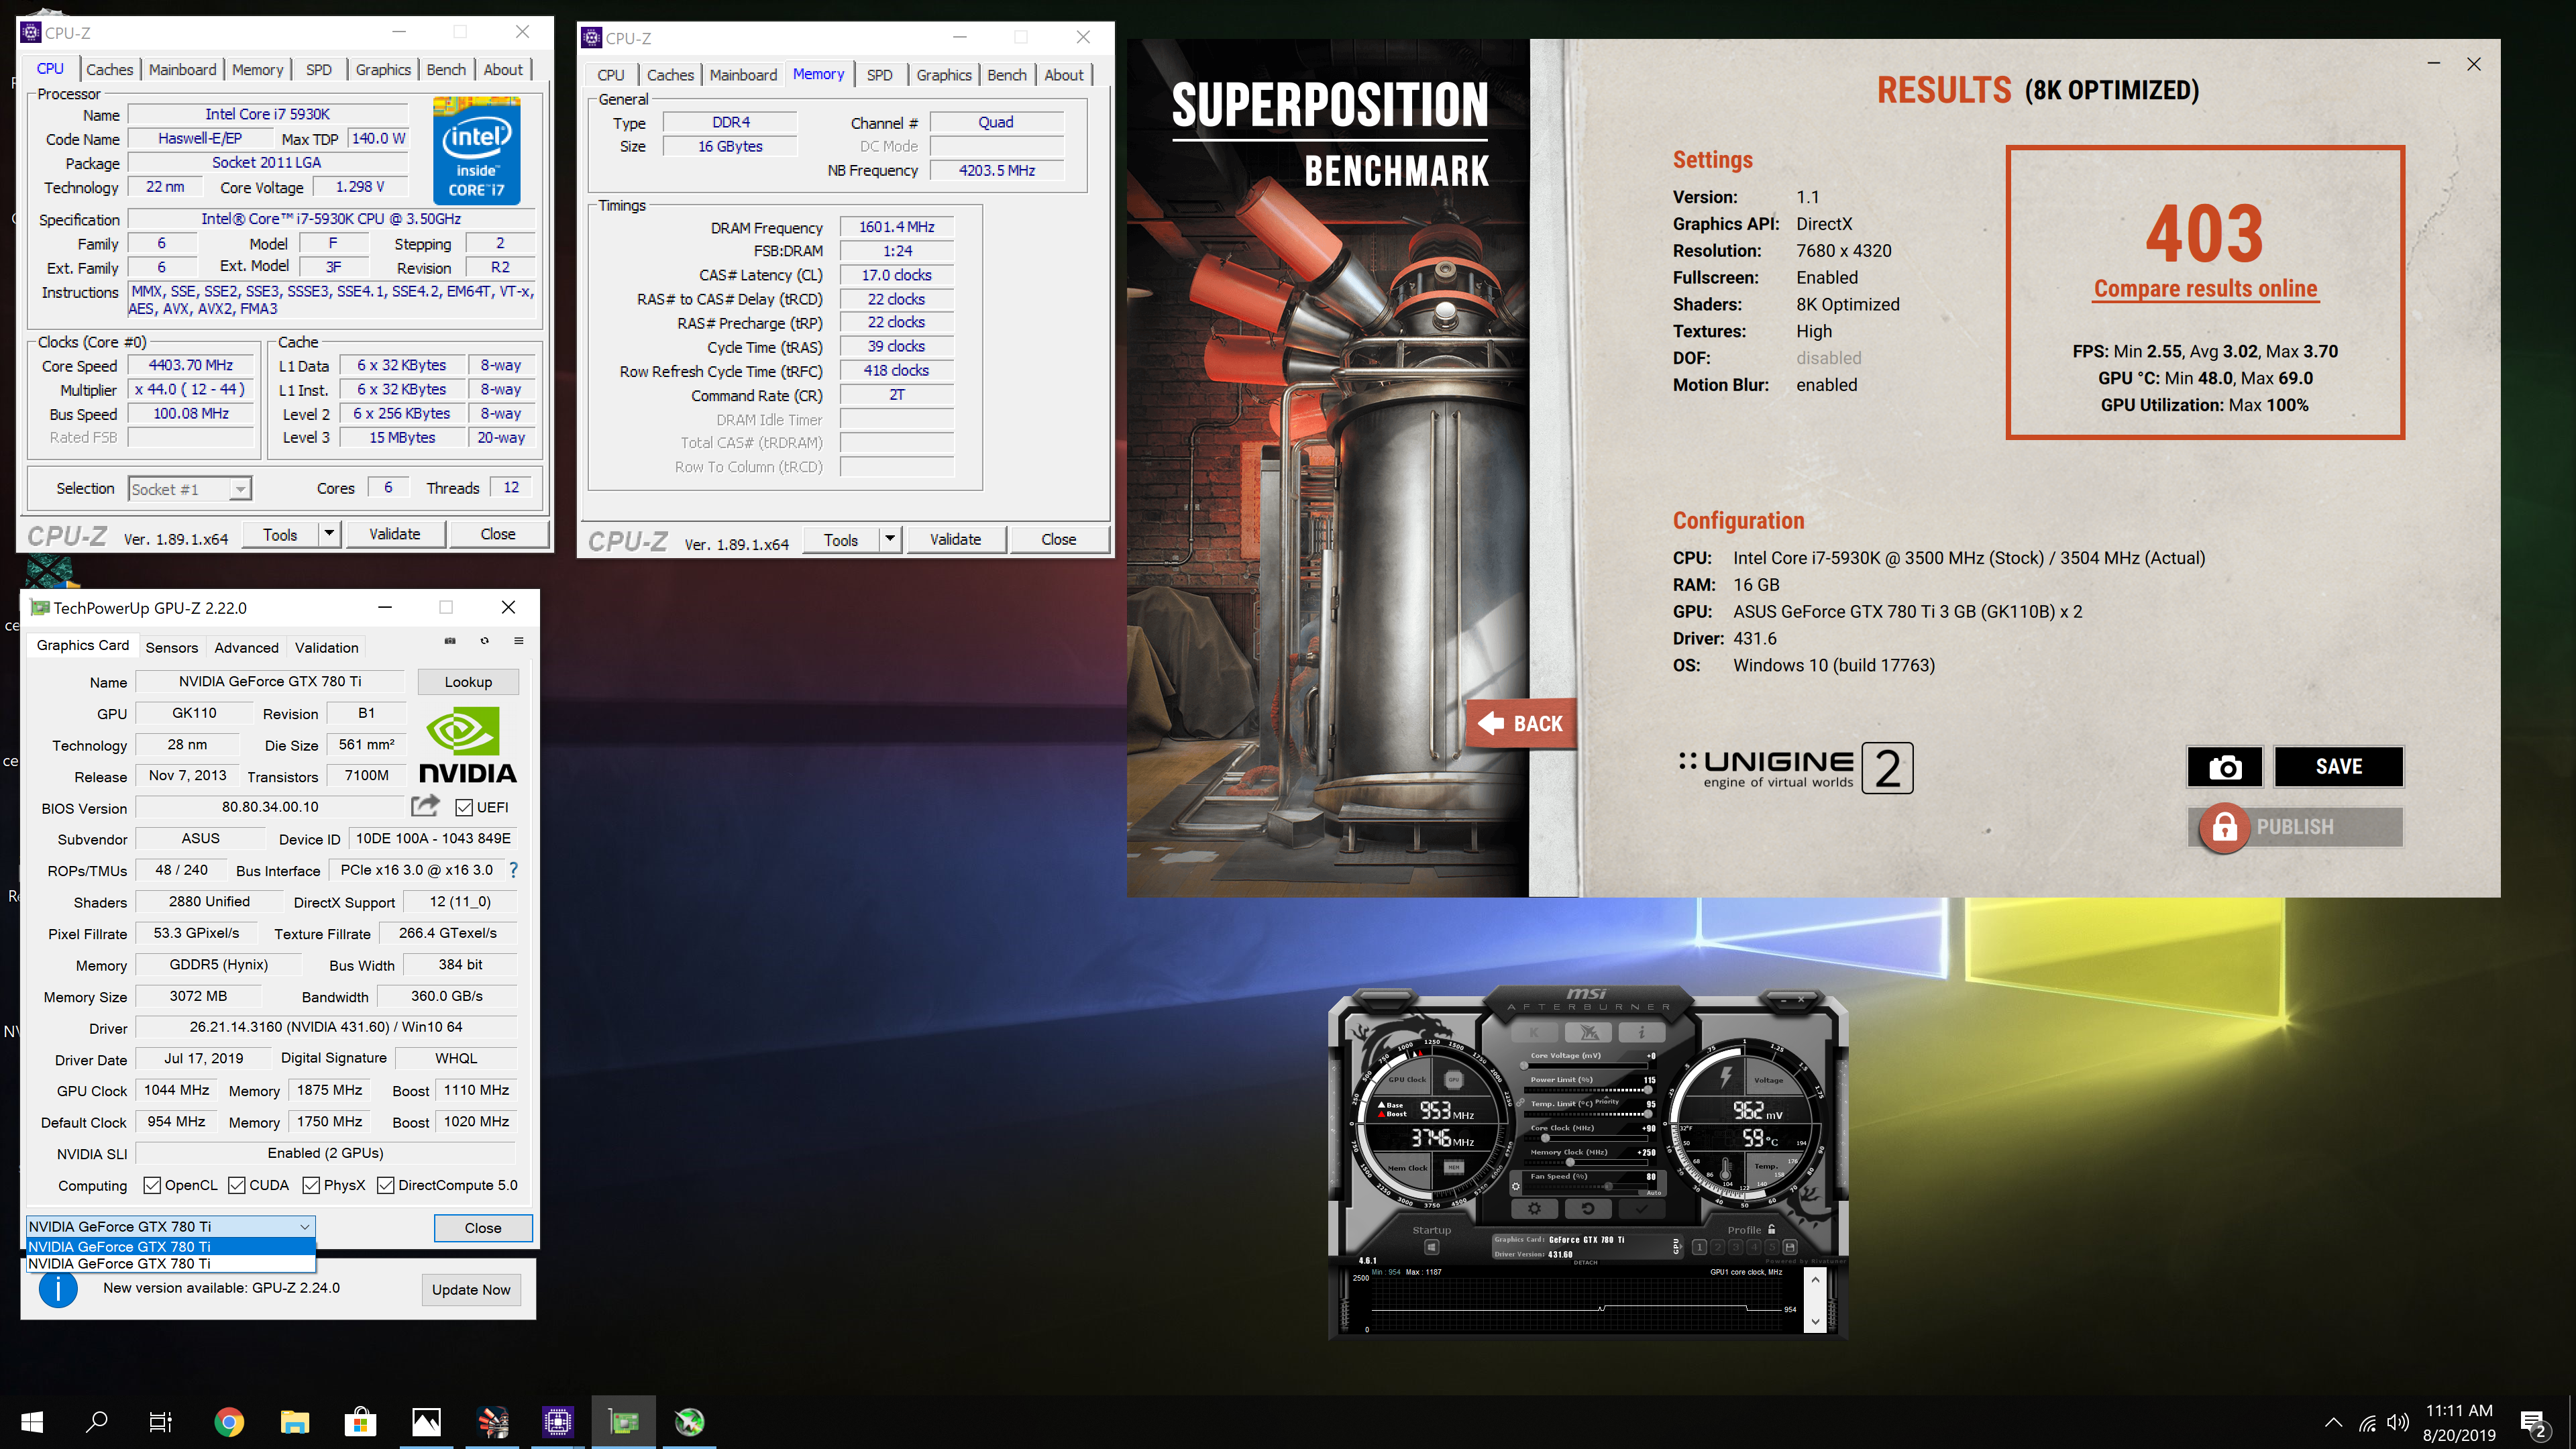Open the GPU selection dropdown in GPU-Z
This screenshot has width=2576, height=1449.
(x=170, y=1226)
